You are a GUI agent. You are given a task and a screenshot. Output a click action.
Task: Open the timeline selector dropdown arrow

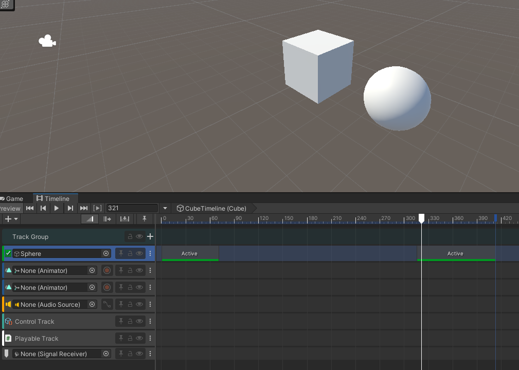(x=165, y=208)
